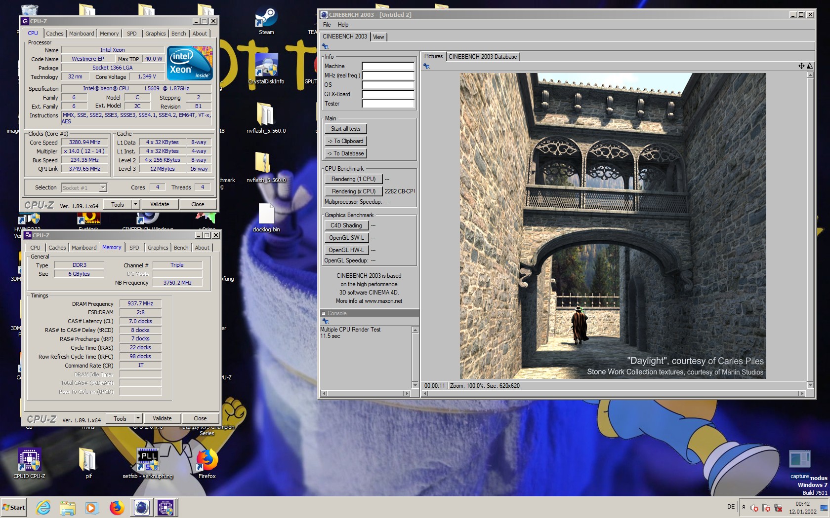Launch the setfsb shortcut icon

pos(148,463)
